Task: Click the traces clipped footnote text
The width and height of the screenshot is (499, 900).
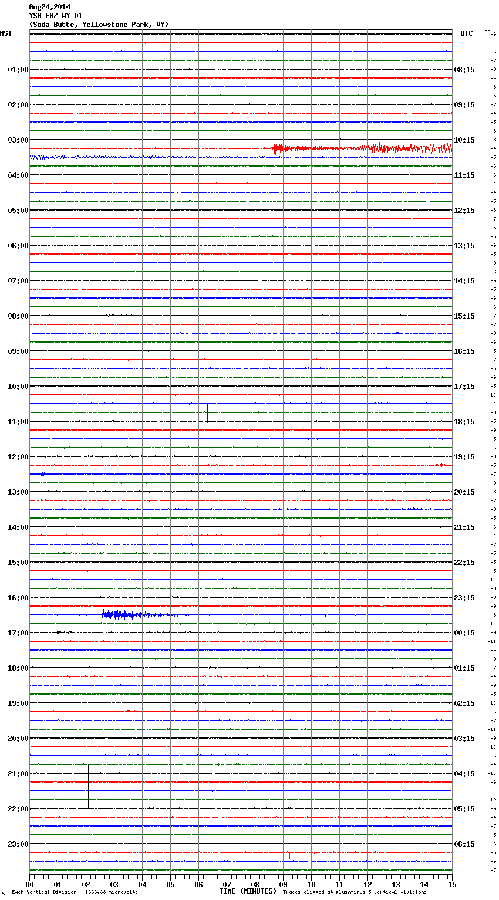Action: (355, 892)
